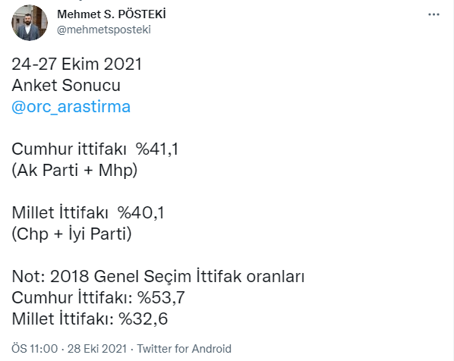Open the tweet's more options ellipsis menu
This screenshot has width=454, height=361.
(434, 14)
